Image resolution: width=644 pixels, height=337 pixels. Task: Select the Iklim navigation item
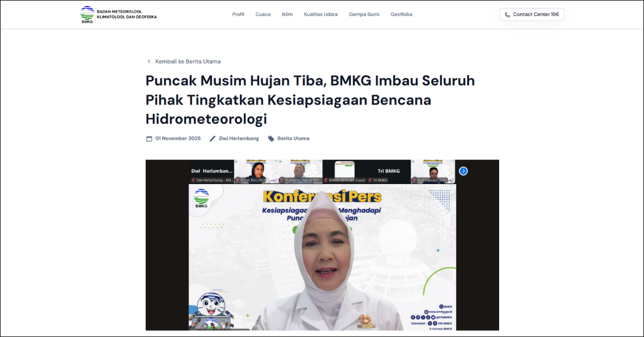[x=287, y=14]
